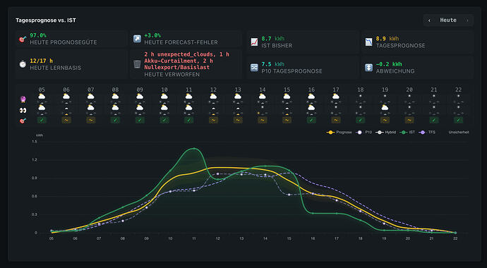Click the green checkmark badge for hour 05
Viewport: 487px width, 268px height.
tap(42, 120)
